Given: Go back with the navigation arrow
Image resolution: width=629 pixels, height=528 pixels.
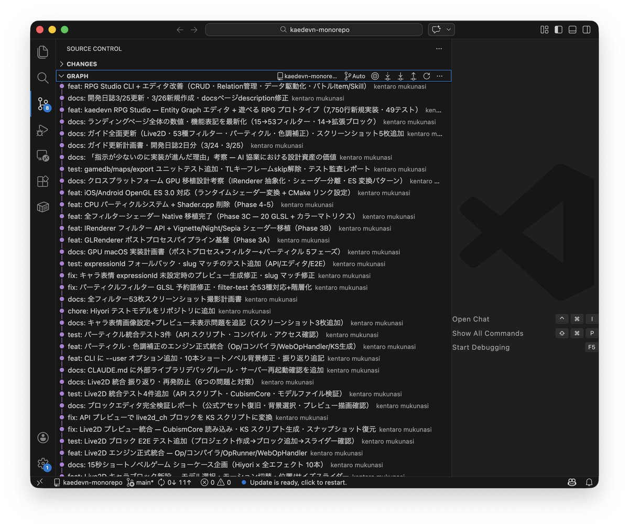Looking at the screenshot, I should pos(180,30).
